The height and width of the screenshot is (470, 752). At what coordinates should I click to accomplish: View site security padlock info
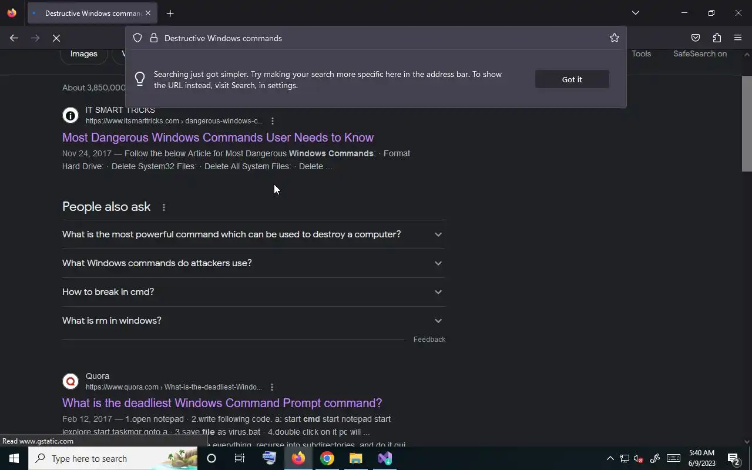coord(154,38)
